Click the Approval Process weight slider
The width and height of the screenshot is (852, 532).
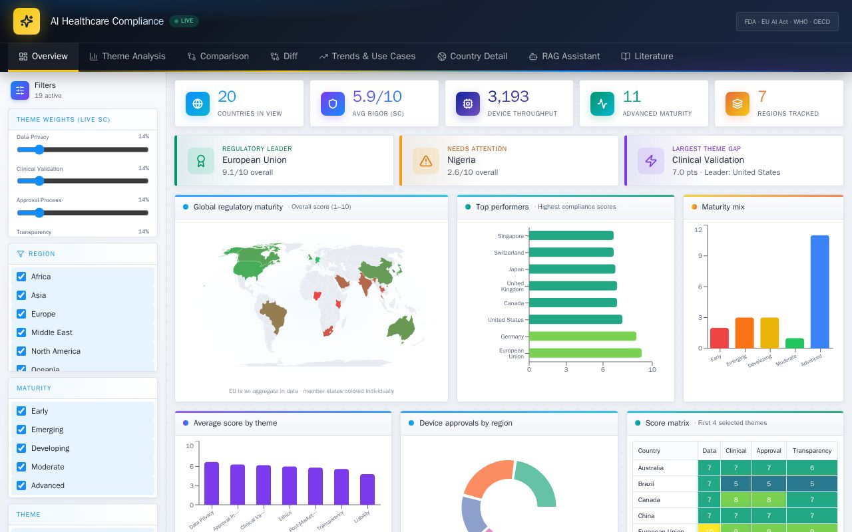coord(83,213)
